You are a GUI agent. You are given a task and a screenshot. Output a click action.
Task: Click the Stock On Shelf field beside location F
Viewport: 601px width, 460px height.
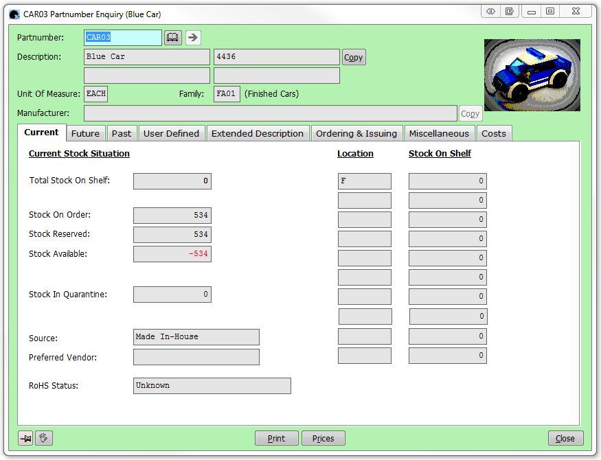[x=448, y=181]
